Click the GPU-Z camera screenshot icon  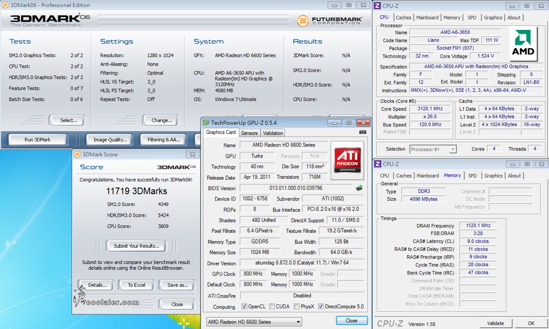click(362, 132)
